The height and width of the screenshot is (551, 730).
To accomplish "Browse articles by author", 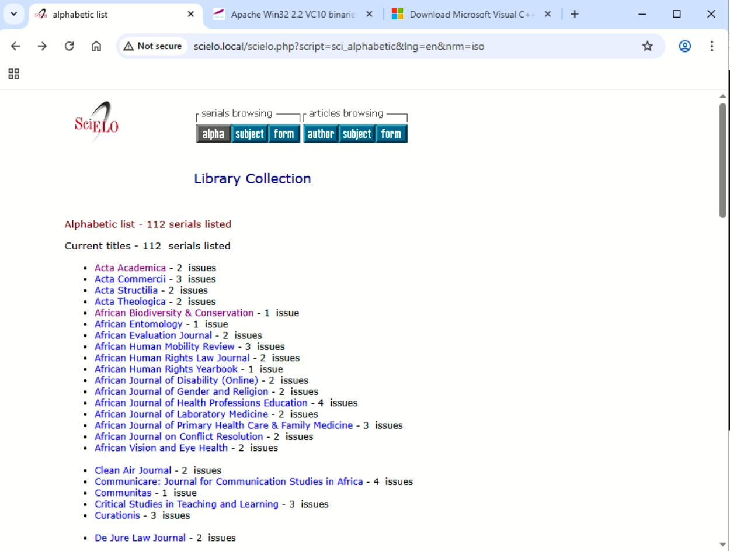I will pos(321,134).
